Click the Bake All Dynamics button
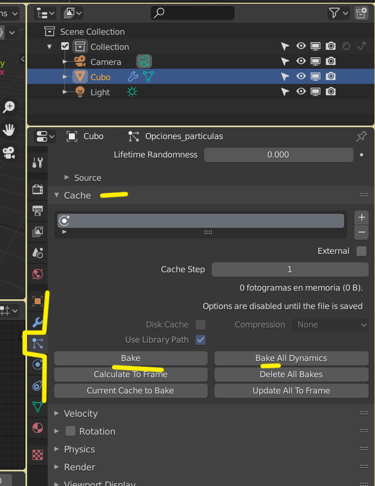The height and width of the screenshot is (486, 375). click(291, 358)
